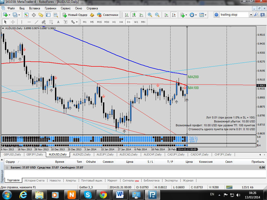Image resolution: width=267 pixels, height=200 pixels.
Task: Click the Новый Ордер button
Action: (x=75, y=15)
